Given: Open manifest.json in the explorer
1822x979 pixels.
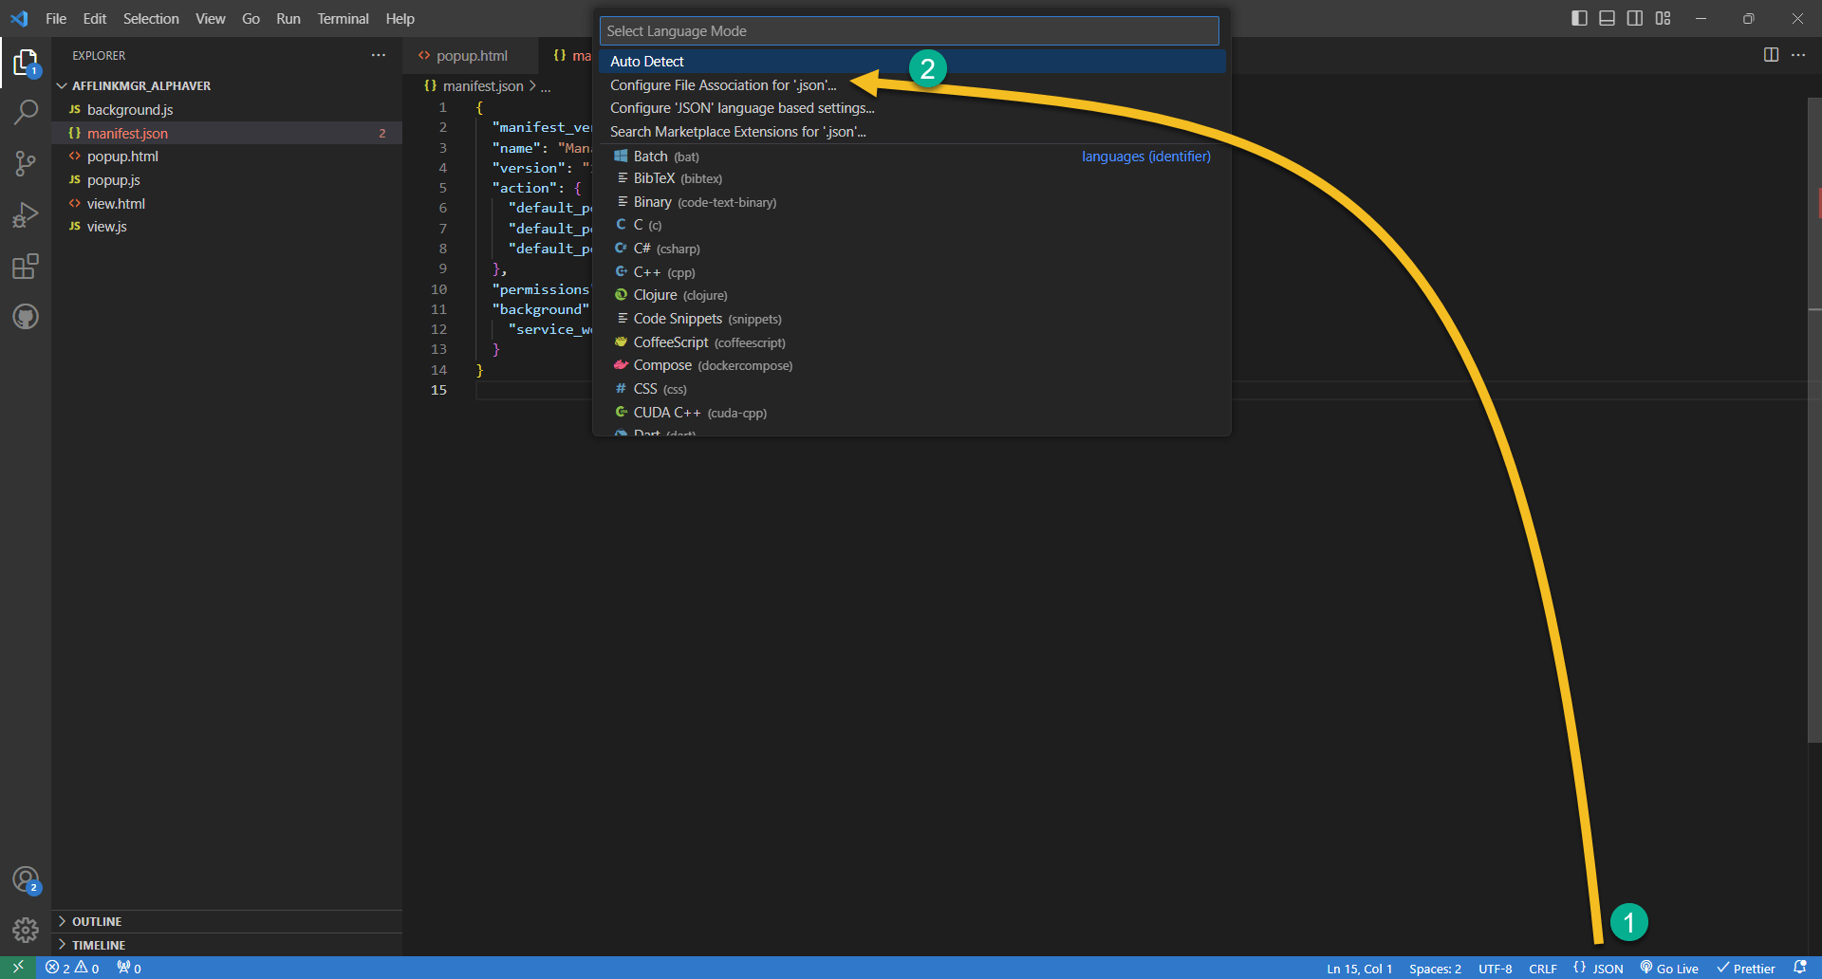Looking at the screenshot, I should 227,134.
